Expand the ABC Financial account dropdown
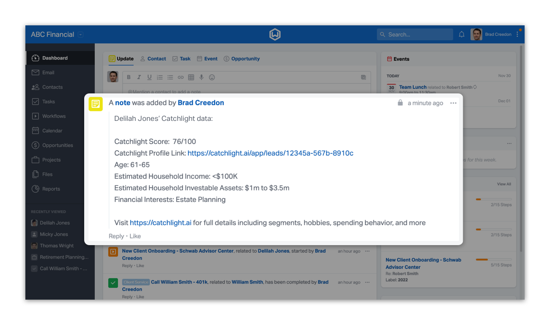 click(x=81, y=35)
